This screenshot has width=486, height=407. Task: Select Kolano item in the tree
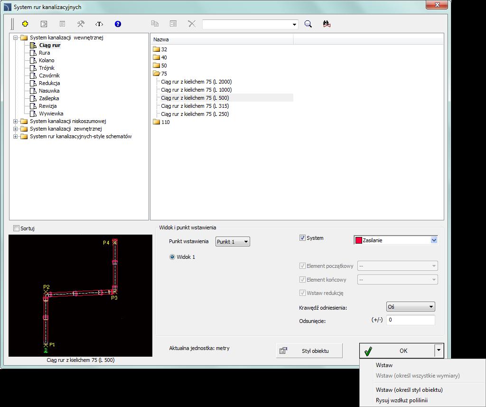(x=47, y=60)
